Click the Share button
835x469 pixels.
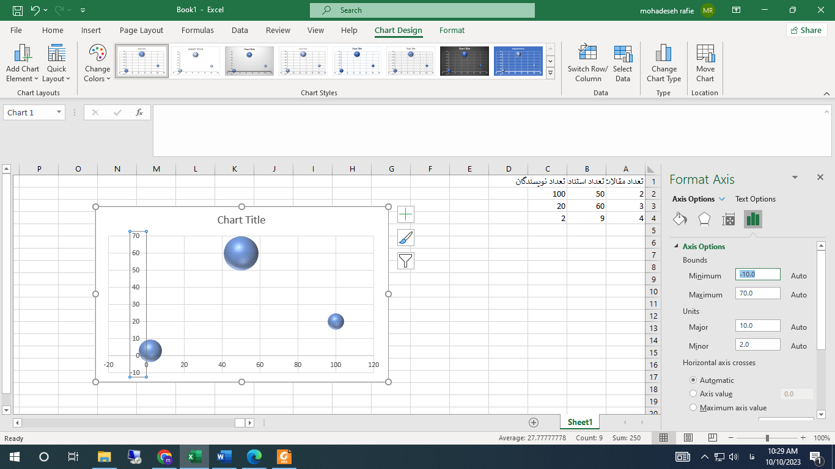point(807,30)
